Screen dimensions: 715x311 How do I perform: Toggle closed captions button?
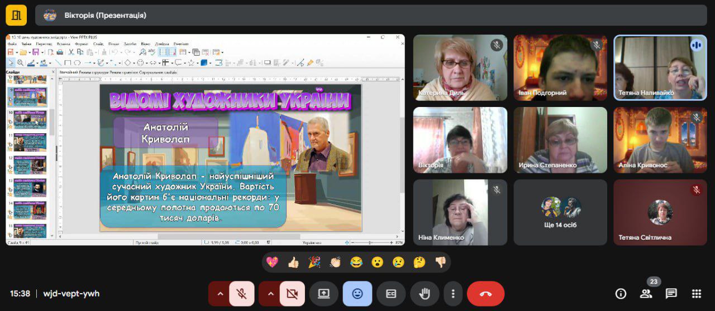pos(391,294)
